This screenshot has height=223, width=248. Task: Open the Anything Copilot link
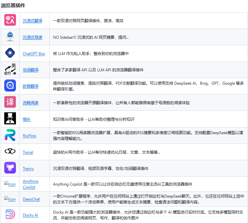click(x=31, y=184)
